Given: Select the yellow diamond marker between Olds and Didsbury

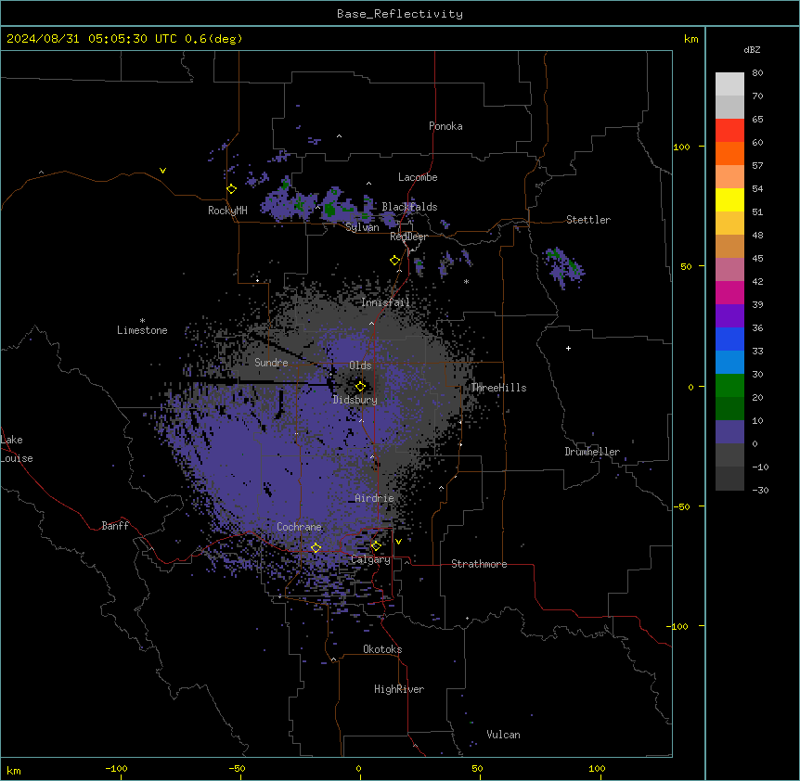Looking at the screenshot, I should (360, 387).
